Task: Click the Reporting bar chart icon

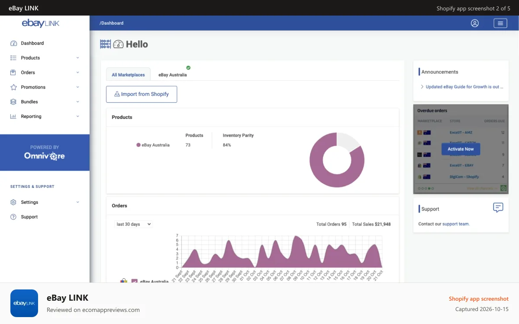Action: coord(13,117)
